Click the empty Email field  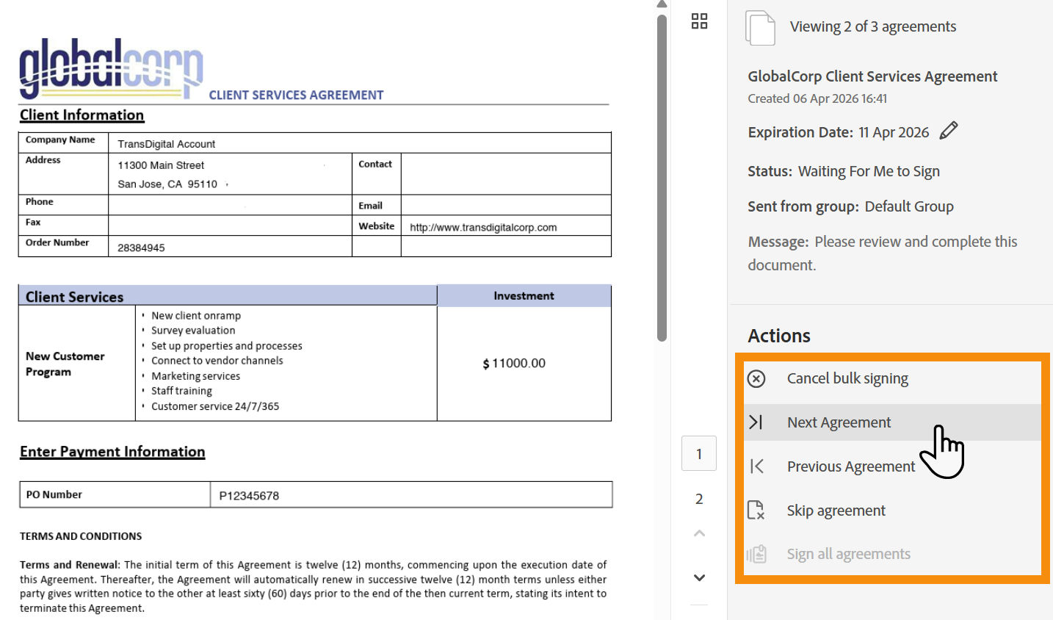[506, 205]
